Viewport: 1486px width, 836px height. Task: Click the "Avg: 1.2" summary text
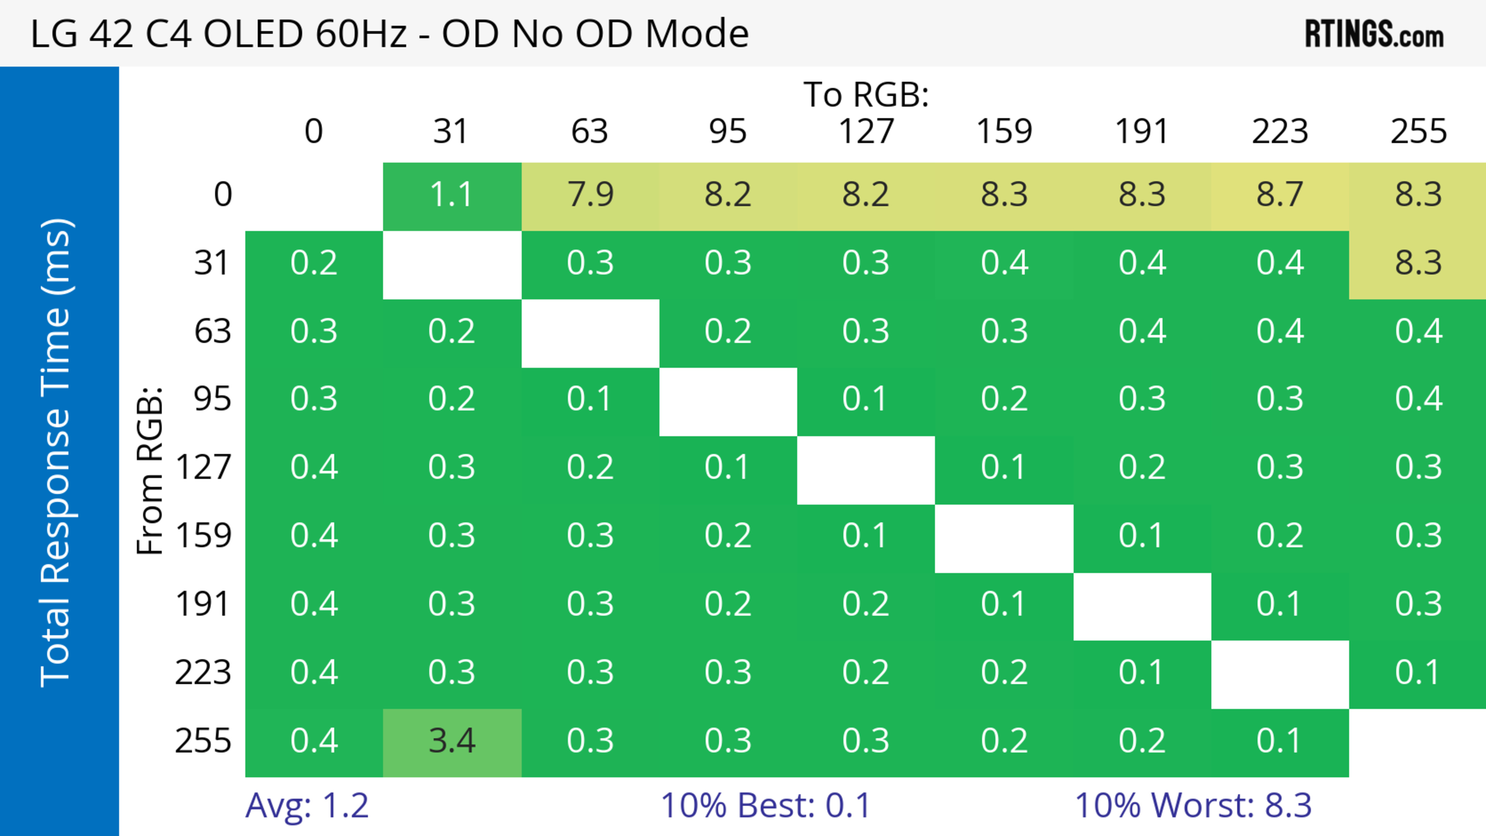pos(307,805)
